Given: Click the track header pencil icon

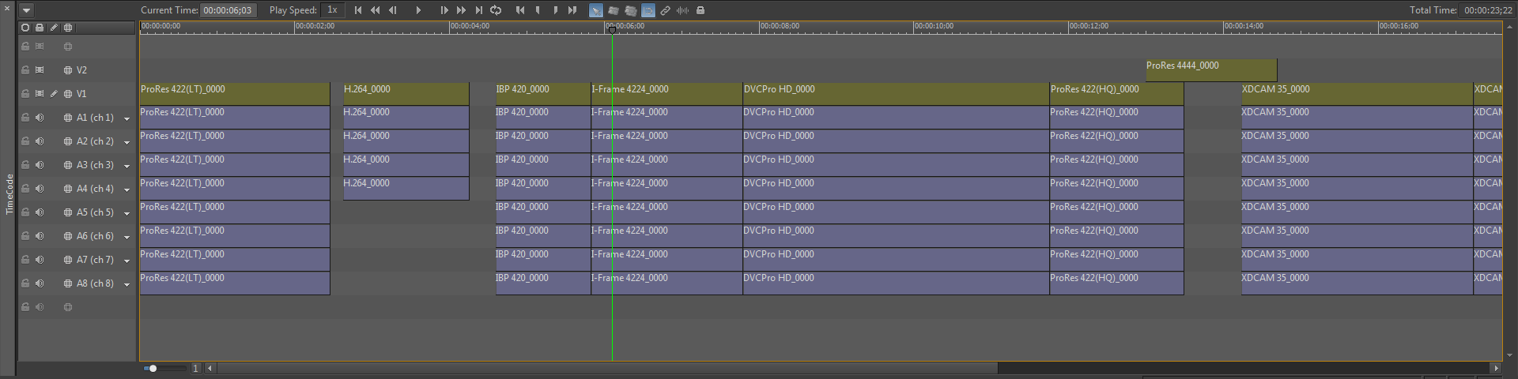Looking at the screenshot, I should (x=54, y=28).
